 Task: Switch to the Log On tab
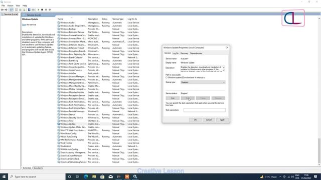[176, 53]
